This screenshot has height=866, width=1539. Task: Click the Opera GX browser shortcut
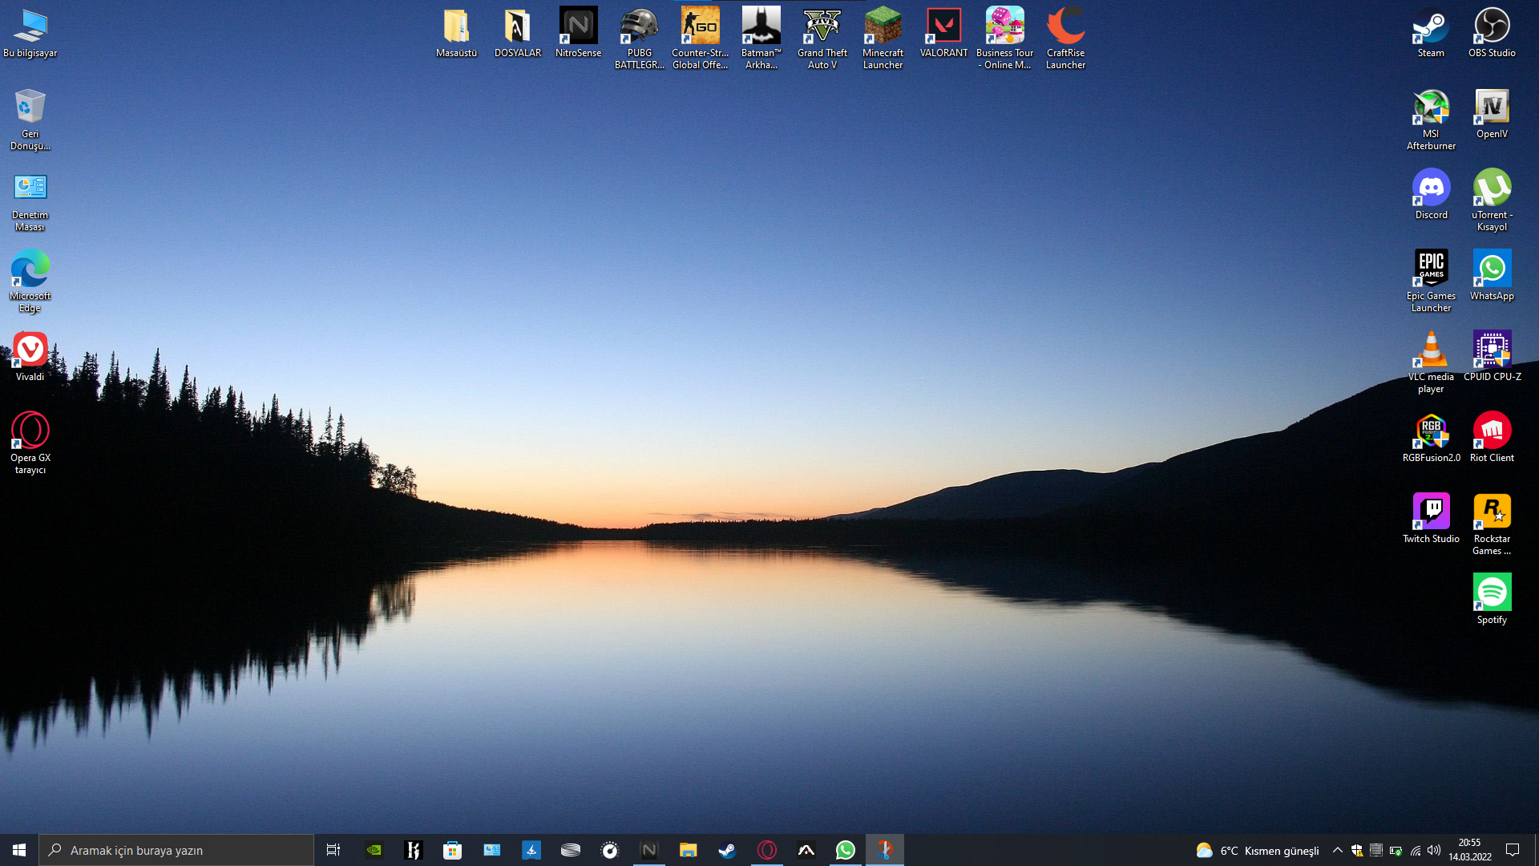pyautogui.click(x=30, y=442)
